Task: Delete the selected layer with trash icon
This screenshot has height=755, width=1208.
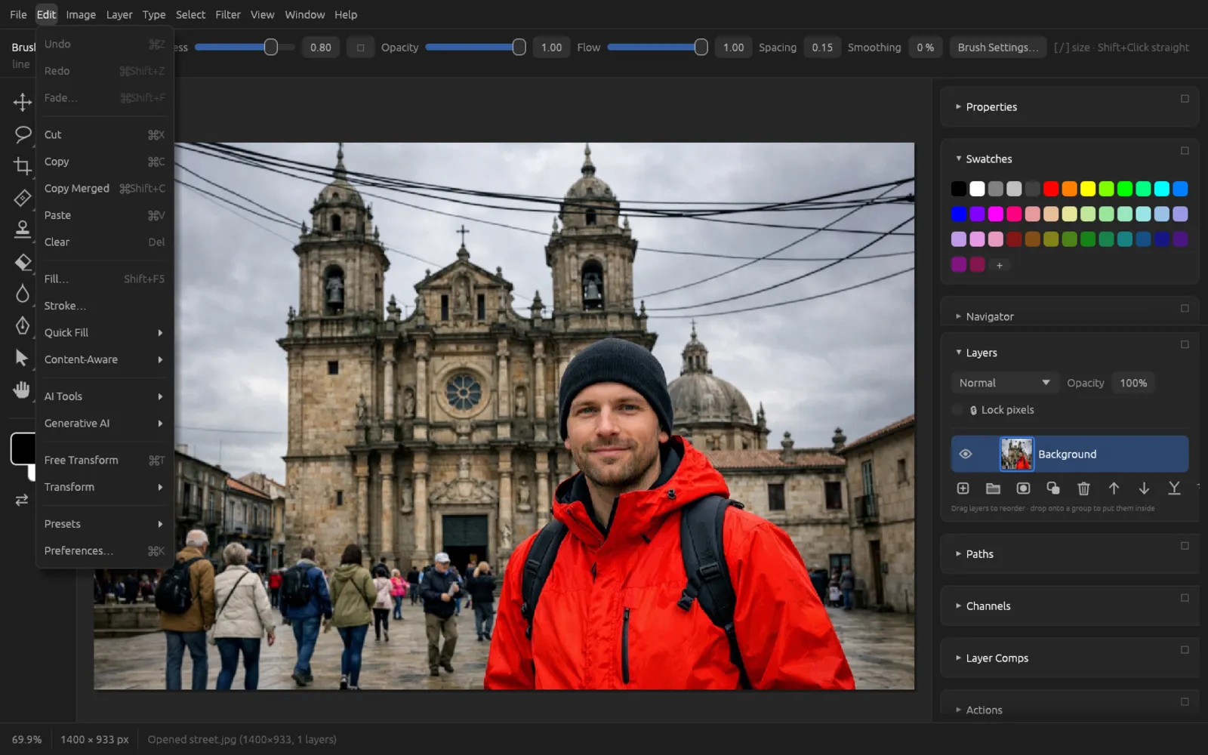Action: 1083,488
